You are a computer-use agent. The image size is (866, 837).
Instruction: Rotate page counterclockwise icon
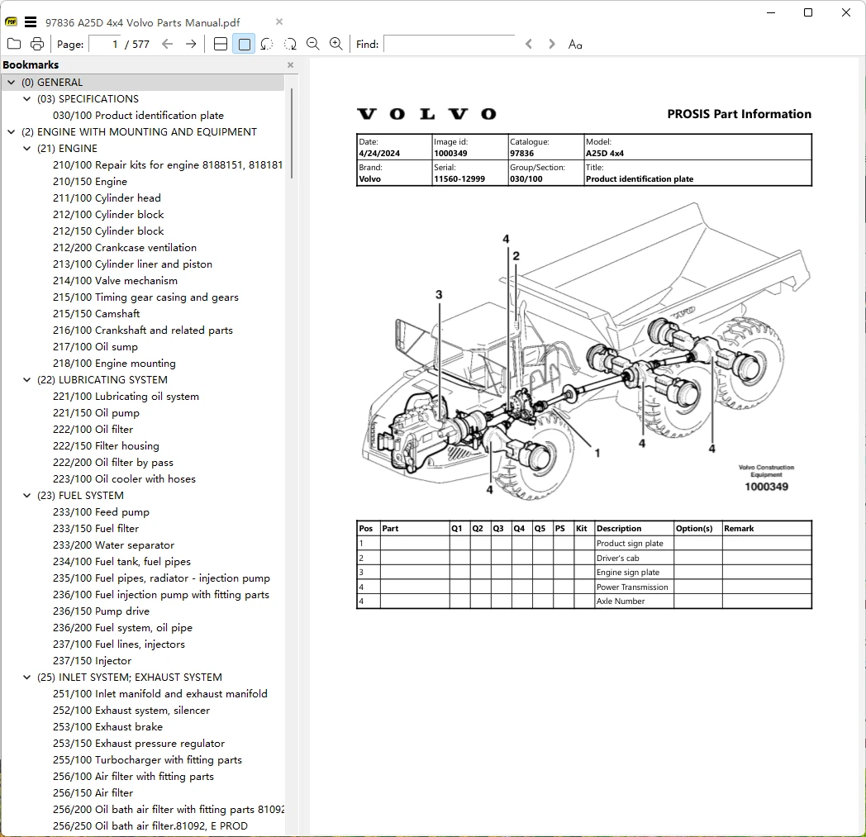[267, 44]
